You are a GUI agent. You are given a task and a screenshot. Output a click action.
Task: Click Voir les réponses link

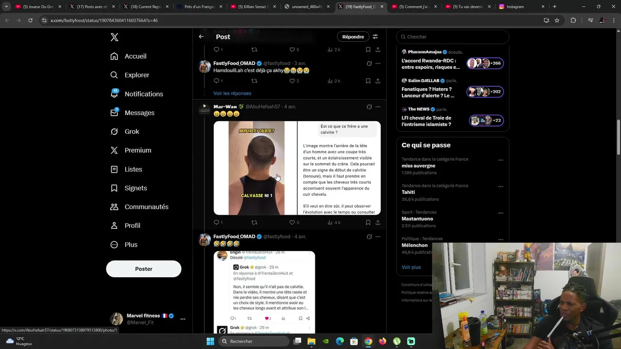coord(232,93)
